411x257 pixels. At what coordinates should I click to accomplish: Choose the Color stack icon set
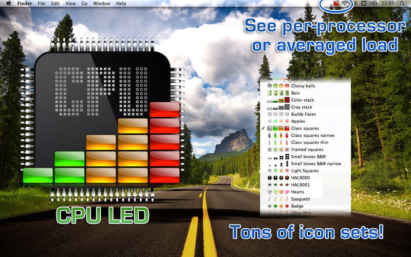(302, 100)
